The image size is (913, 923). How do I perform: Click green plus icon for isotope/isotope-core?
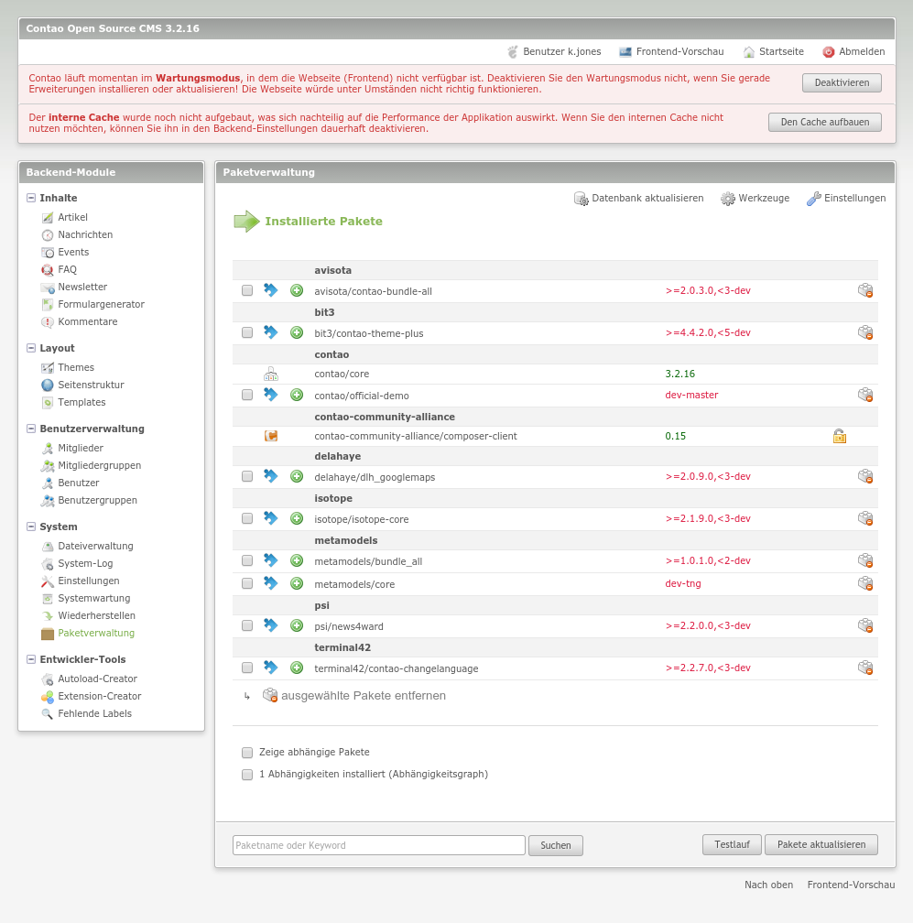(297, 518)
